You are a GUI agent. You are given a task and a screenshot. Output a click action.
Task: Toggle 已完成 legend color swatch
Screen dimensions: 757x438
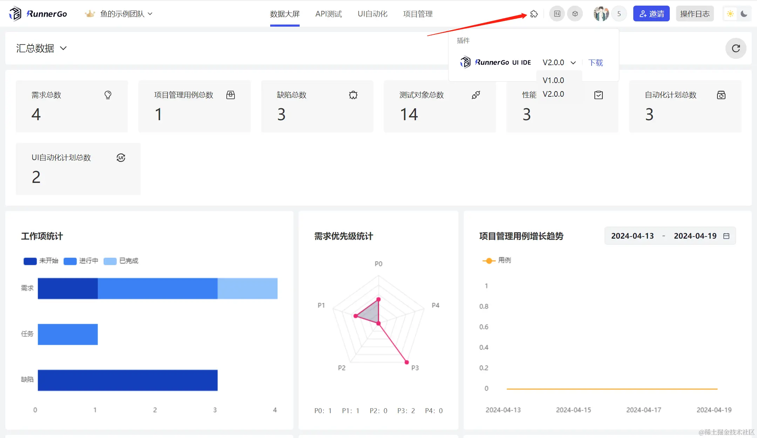[110, 261]
